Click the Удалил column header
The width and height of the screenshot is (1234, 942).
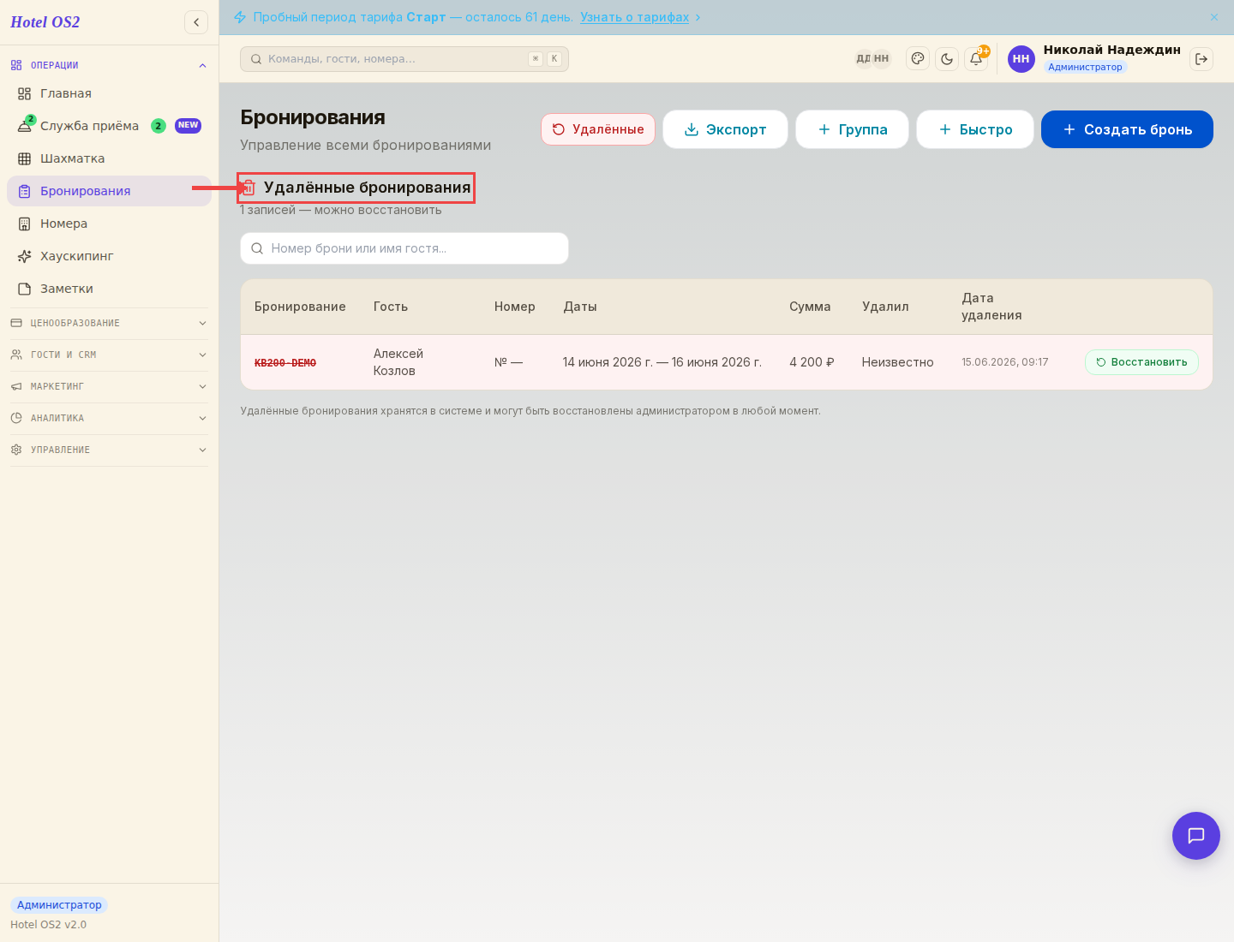(x=885, y=307)
